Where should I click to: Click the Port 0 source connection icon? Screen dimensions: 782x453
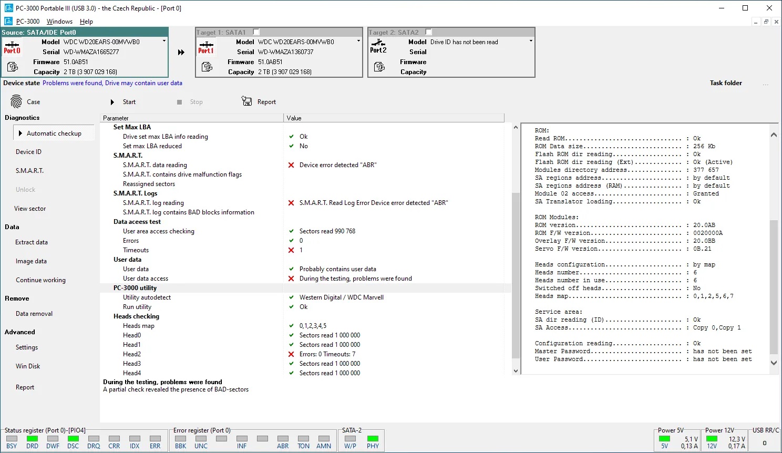[12, 47]
